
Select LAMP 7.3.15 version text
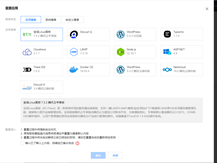pos(84,53)
